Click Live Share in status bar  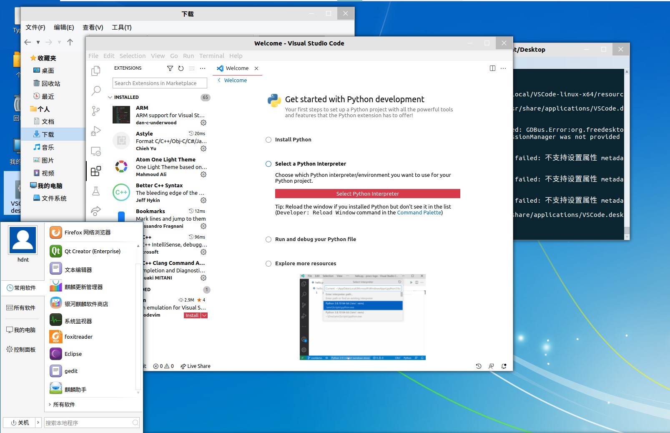[x=196, y=366]
